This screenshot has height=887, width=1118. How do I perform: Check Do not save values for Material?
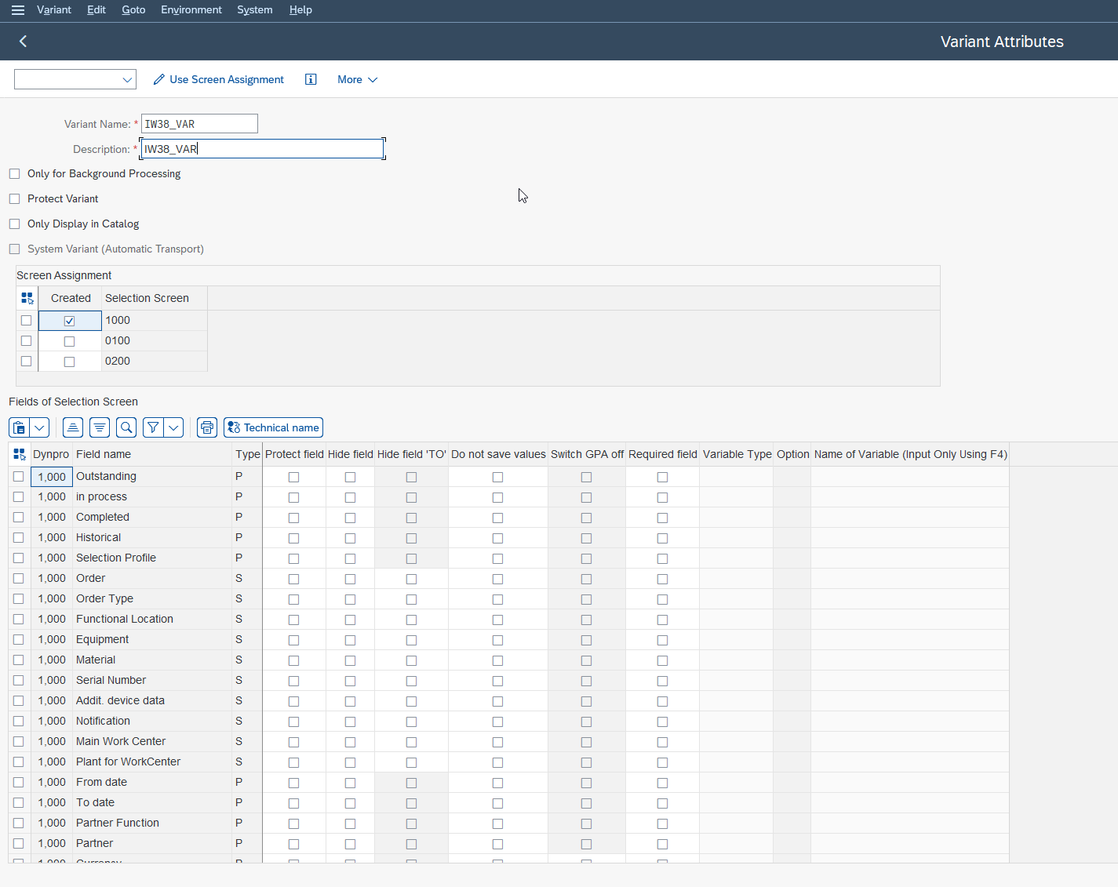tap(497, 660)
